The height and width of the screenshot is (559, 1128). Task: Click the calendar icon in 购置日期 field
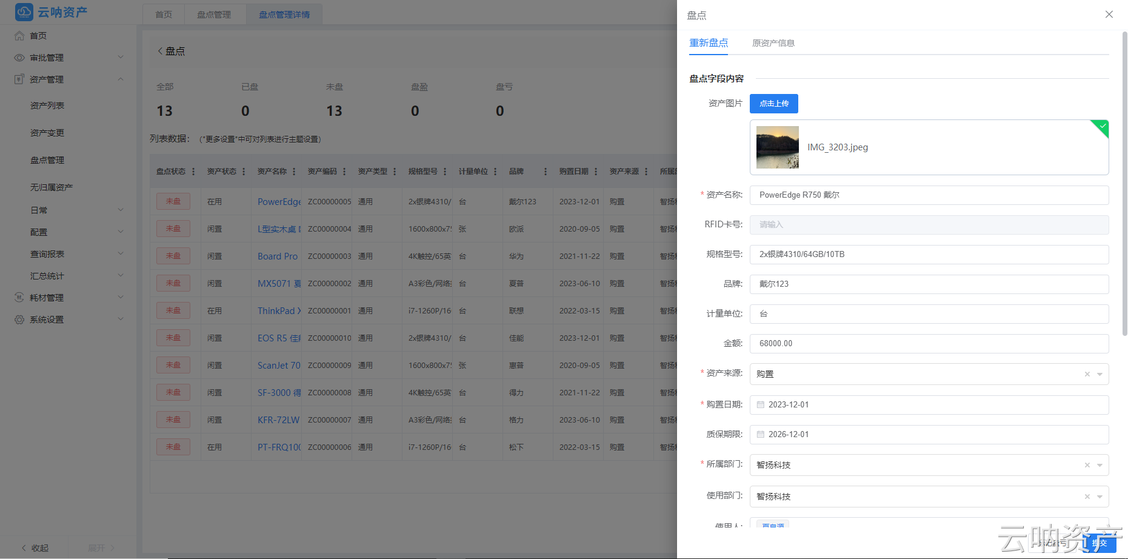(x=760, y=405)
